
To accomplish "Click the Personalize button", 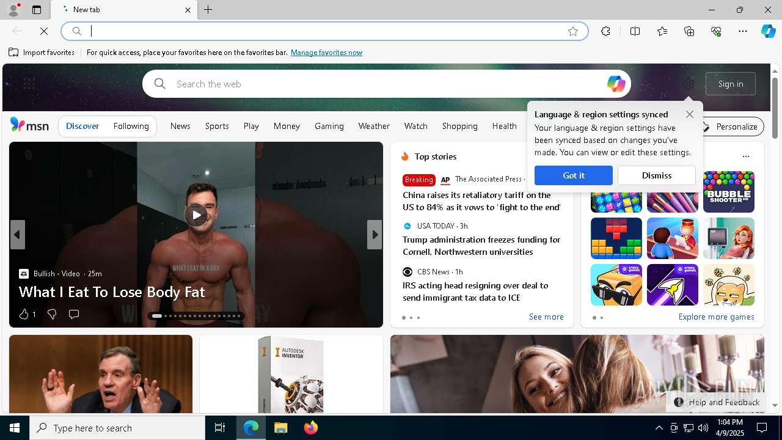I will pos(730,127).
